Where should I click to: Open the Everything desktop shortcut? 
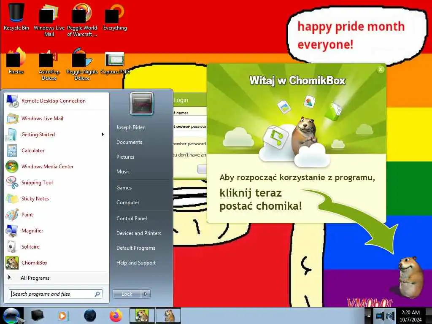pyautogui.click(x=115, y=17)
